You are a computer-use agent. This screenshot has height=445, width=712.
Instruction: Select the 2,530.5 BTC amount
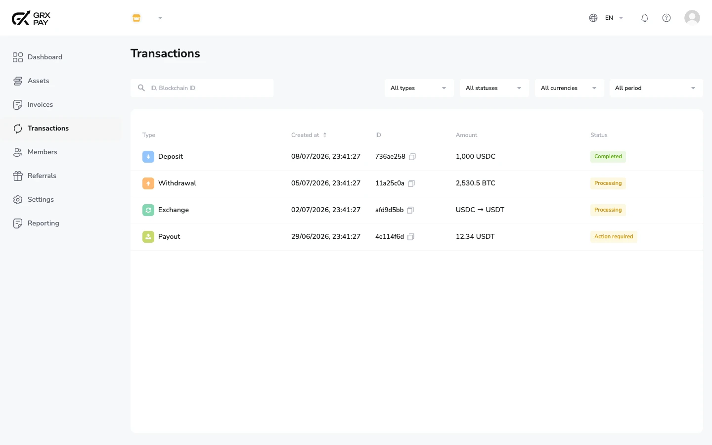pos(476,183)
